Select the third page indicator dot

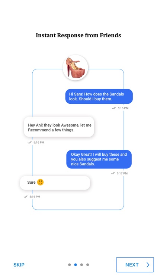81,265
